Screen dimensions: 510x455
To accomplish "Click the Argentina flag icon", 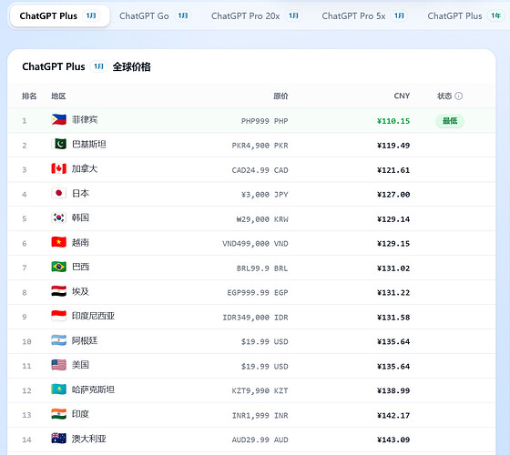I will pyautogui.click(x=59, y=340).
